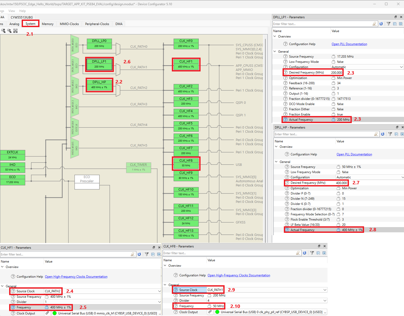
Task: Collapse all groups in DPLL_LP1 Parameters panel
Action: click(395, 24)
